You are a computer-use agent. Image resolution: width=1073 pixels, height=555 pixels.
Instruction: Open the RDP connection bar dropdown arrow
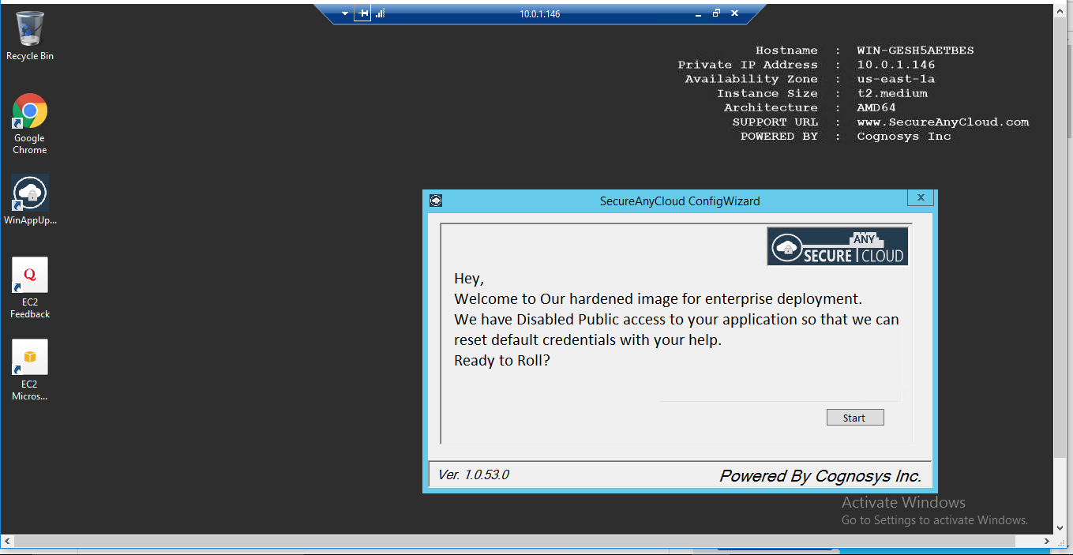pos(343,13)
